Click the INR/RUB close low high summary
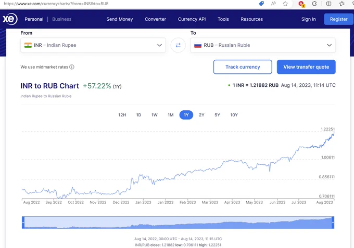Image resolution: width=354 pixels, height=248 pixels. pos(178,245)
